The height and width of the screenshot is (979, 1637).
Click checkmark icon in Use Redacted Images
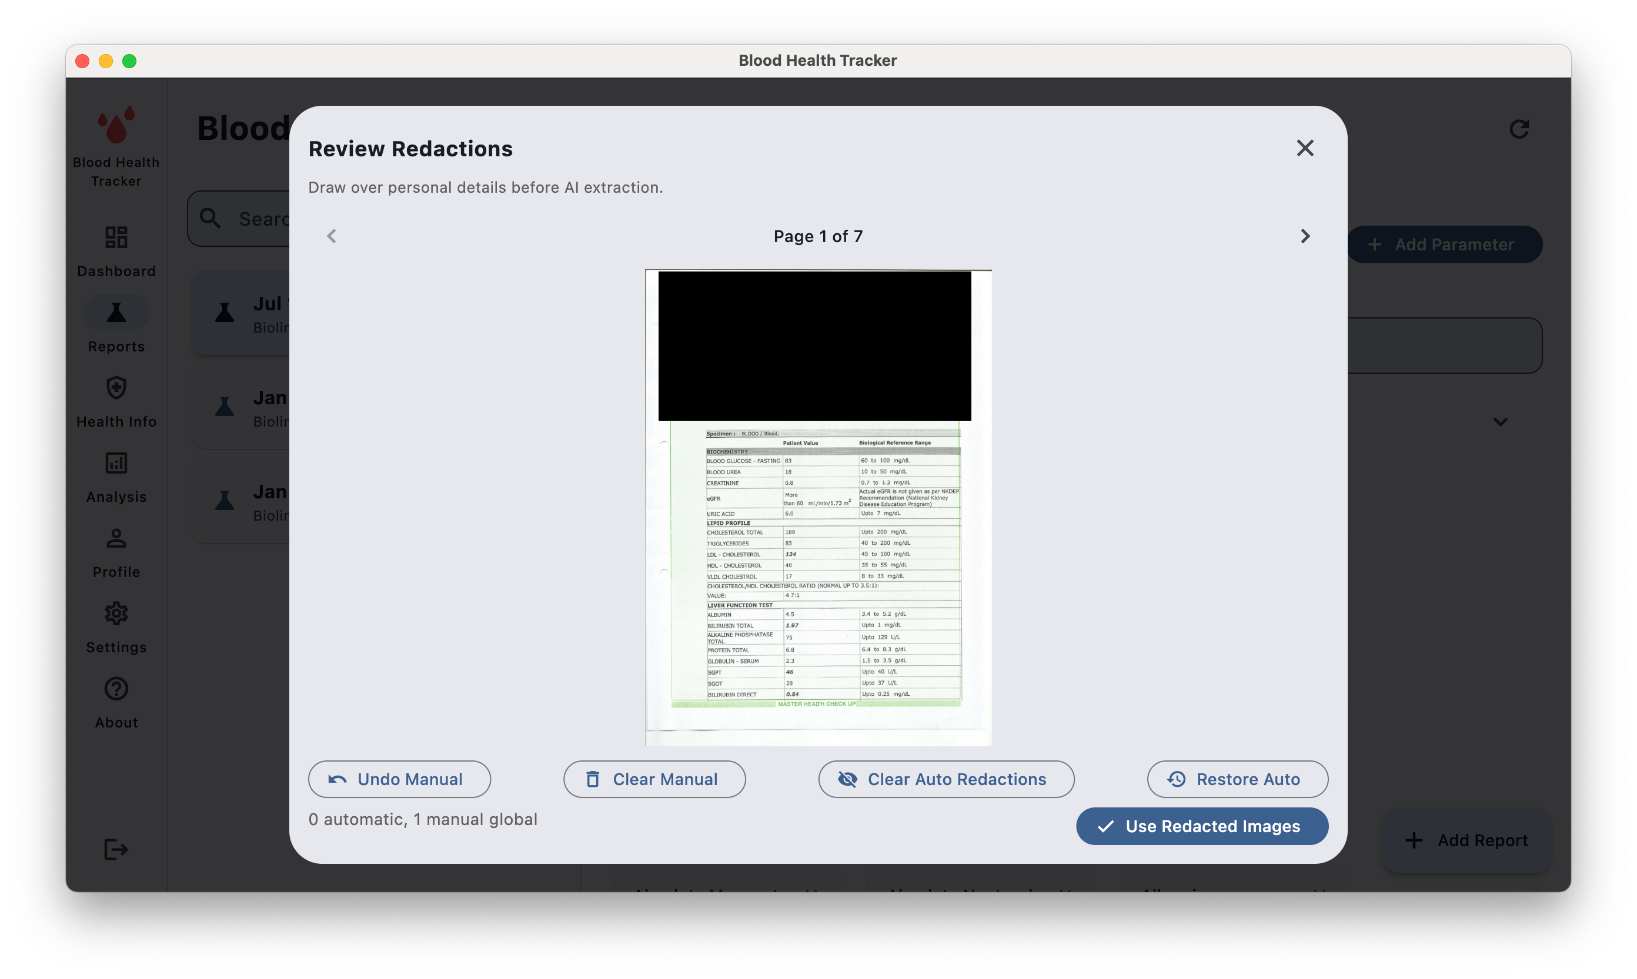pyautogui.click(x=1105, y=826)
